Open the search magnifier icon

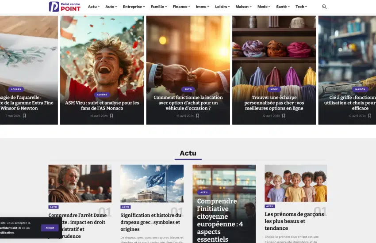tap(324, 7)
